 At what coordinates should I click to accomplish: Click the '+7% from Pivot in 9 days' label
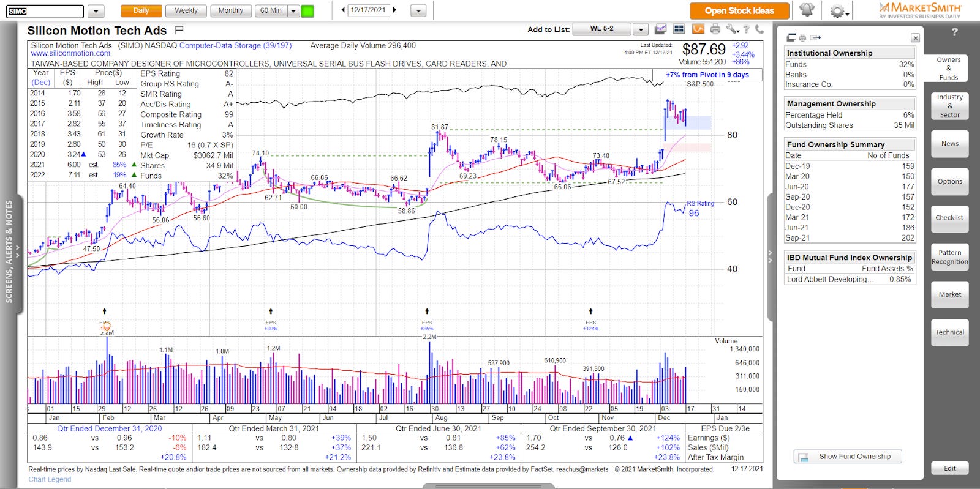tap(707, 75)
